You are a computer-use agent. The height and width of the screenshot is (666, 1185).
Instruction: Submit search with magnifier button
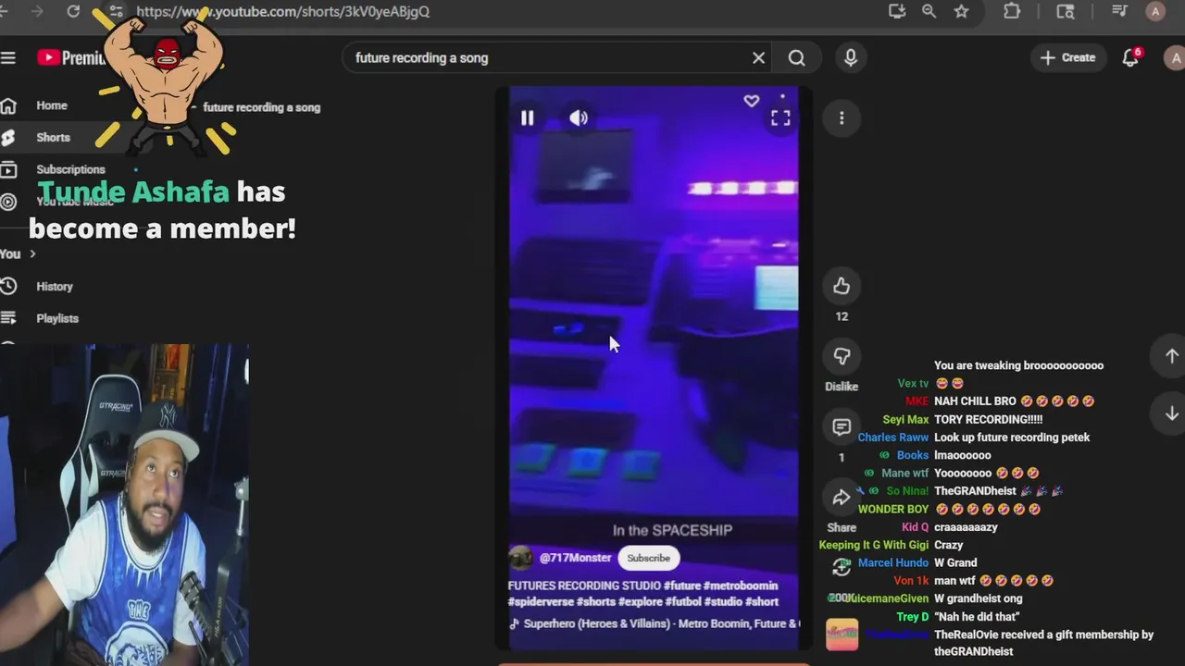(796, 57)
